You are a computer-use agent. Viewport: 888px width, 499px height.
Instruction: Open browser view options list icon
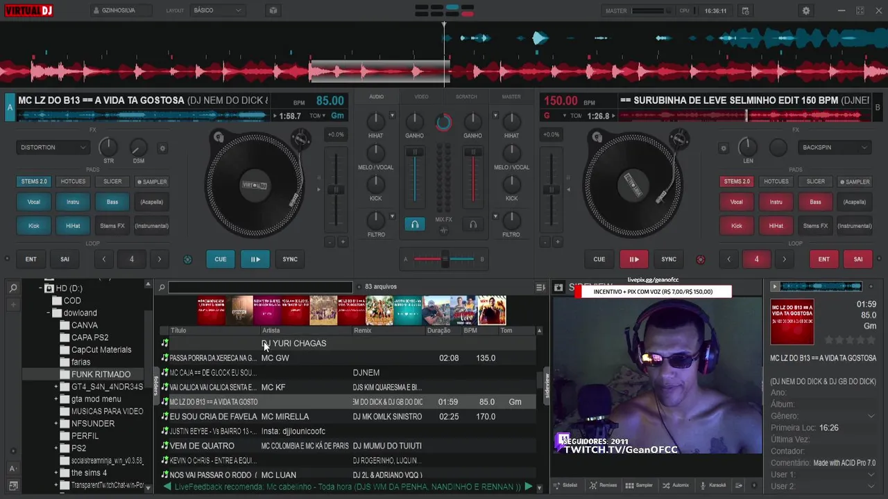click(540, 287)
